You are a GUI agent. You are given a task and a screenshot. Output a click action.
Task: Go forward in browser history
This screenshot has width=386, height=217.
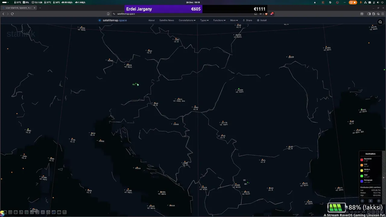(x=8, y=14)
